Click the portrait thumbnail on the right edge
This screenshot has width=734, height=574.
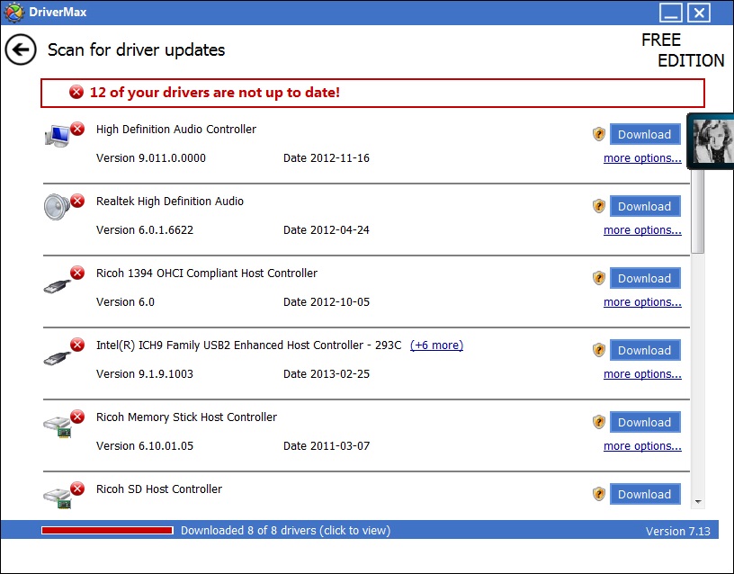[x=711, y=140]
